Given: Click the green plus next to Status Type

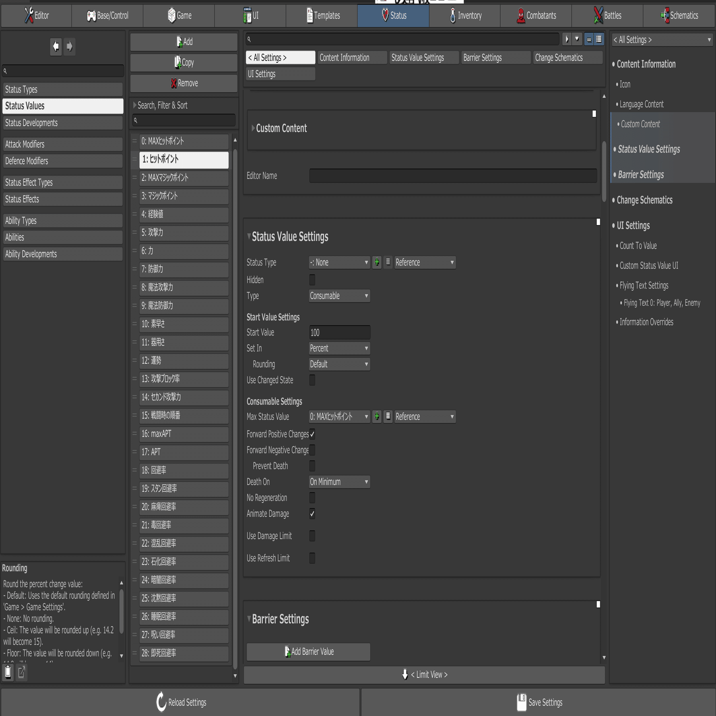Looking at the screenshot, I should point(377,262).
